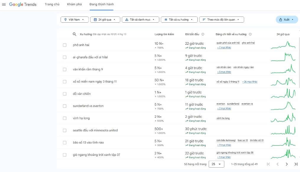Check the box for phở anh hai
Image resolution: width=300 pixels, height=172 pixels.
pos(65,45)
